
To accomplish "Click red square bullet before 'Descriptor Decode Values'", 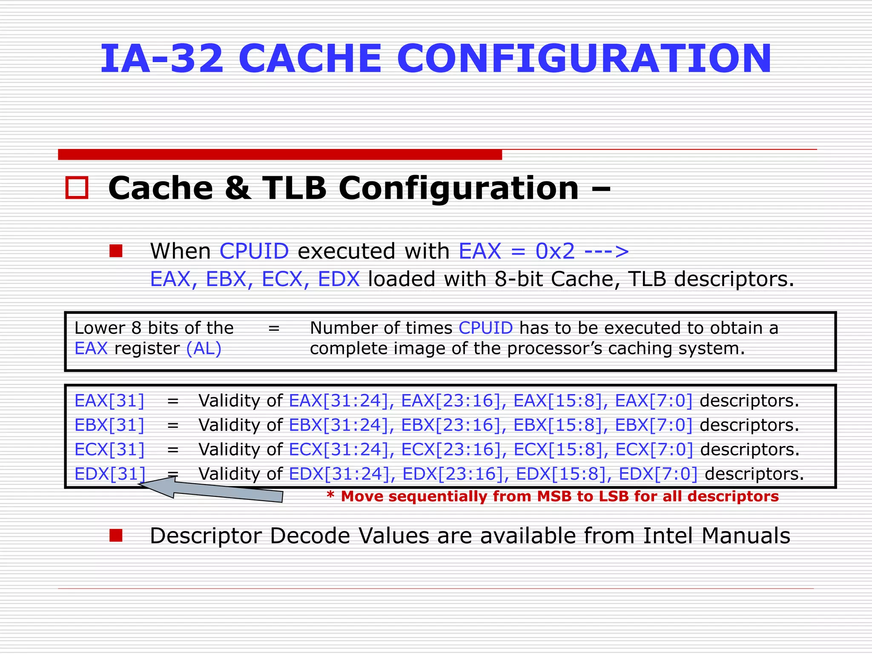I will point(116,535).
